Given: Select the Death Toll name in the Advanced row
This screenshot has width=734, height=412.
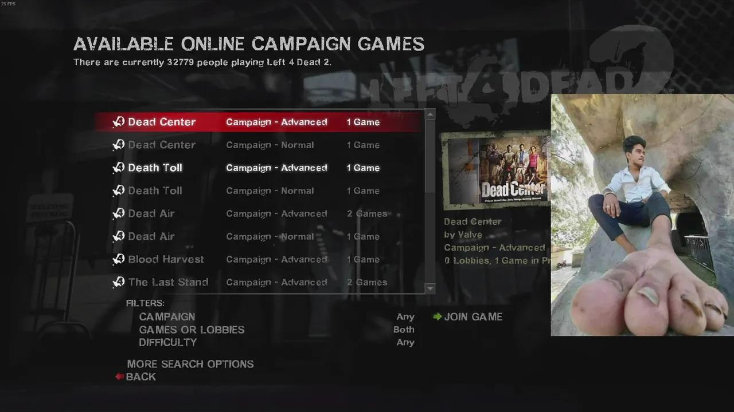Looking at the screenshot, I should (155, 168).
